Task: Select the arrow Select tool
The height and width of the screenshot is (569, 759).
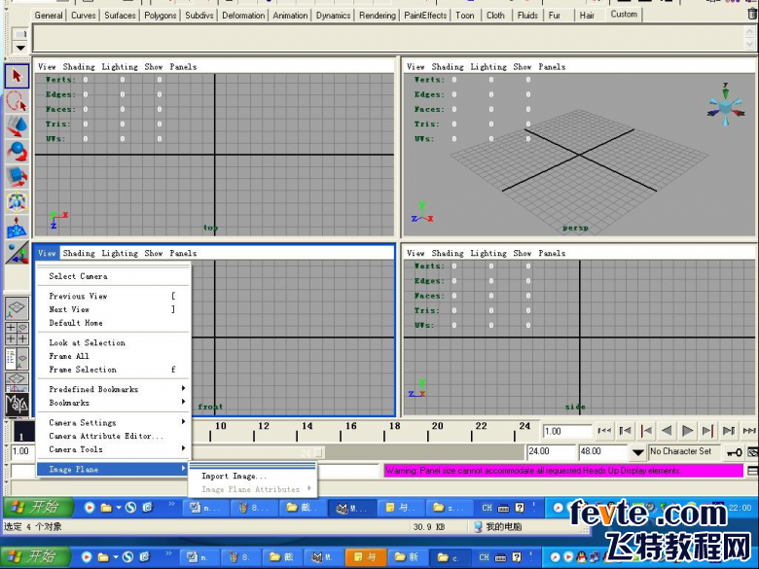Action: (17, 77)
